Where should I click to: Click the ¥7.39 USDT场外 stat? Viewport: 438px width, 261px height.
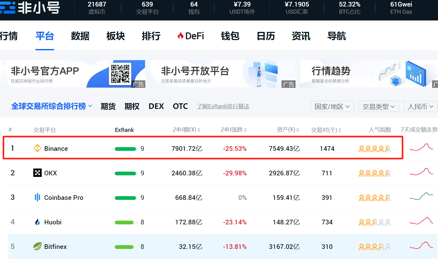coord(242,8)
